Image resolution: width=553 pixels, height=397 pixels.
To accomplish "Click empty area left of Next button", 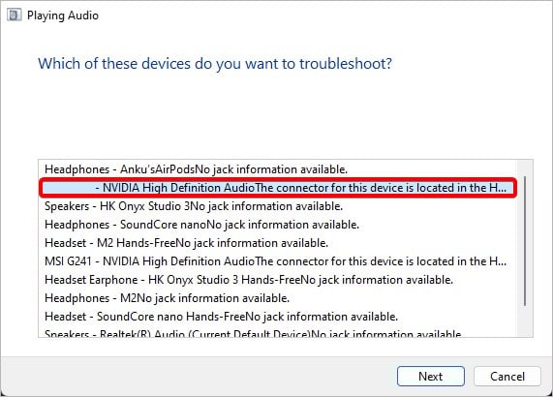I will point(198,377).
